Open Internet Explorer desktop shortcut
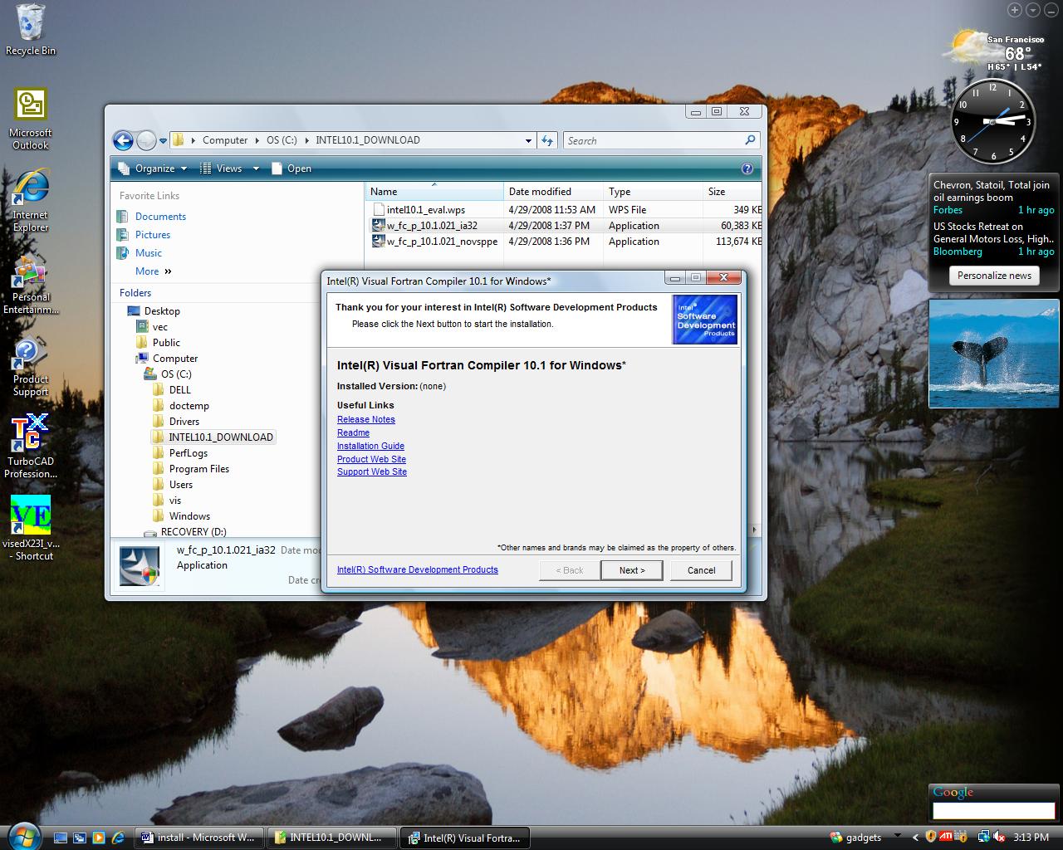This screenshot has width=1063, height=850. (31, 200)
